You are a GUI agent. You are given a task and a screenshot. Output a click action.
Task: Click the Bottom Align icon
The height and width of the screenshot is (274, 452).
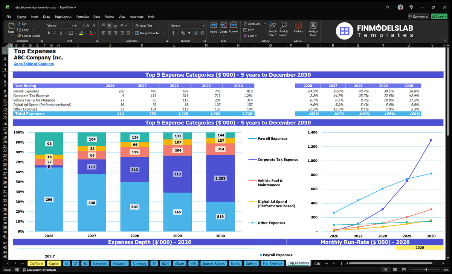coord(115,26)
